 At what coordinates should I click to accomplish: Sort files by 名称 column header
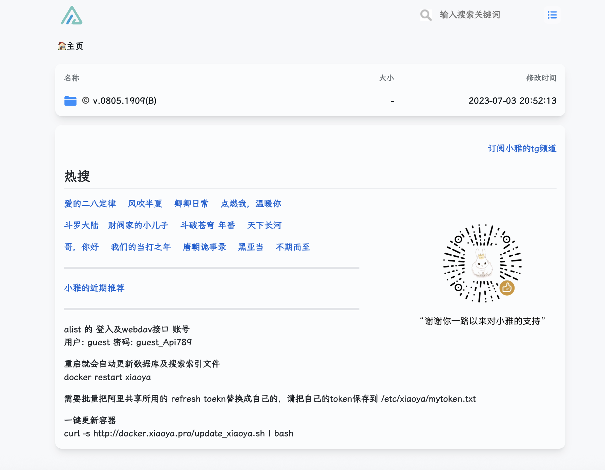pyautogui.click(x=72, y=78)
